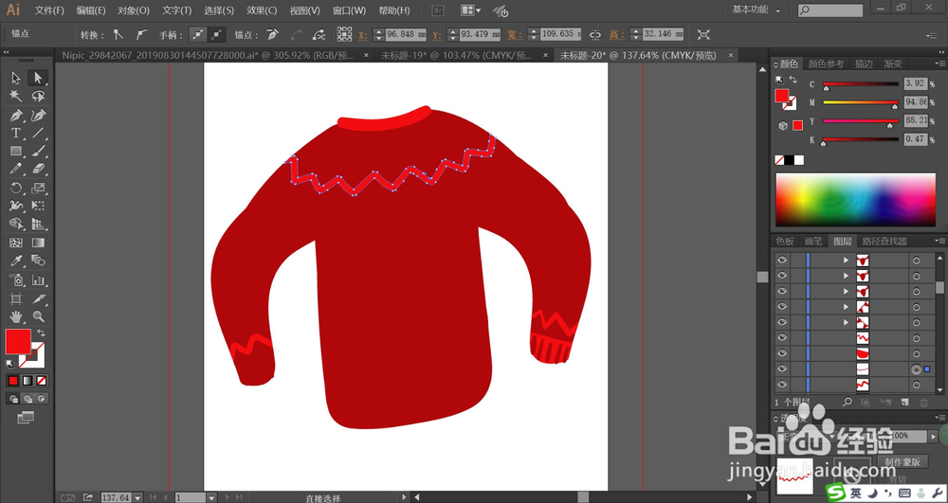Select the Rotate tool
This screenshot has width=948, height=503.
coord(16,188)
